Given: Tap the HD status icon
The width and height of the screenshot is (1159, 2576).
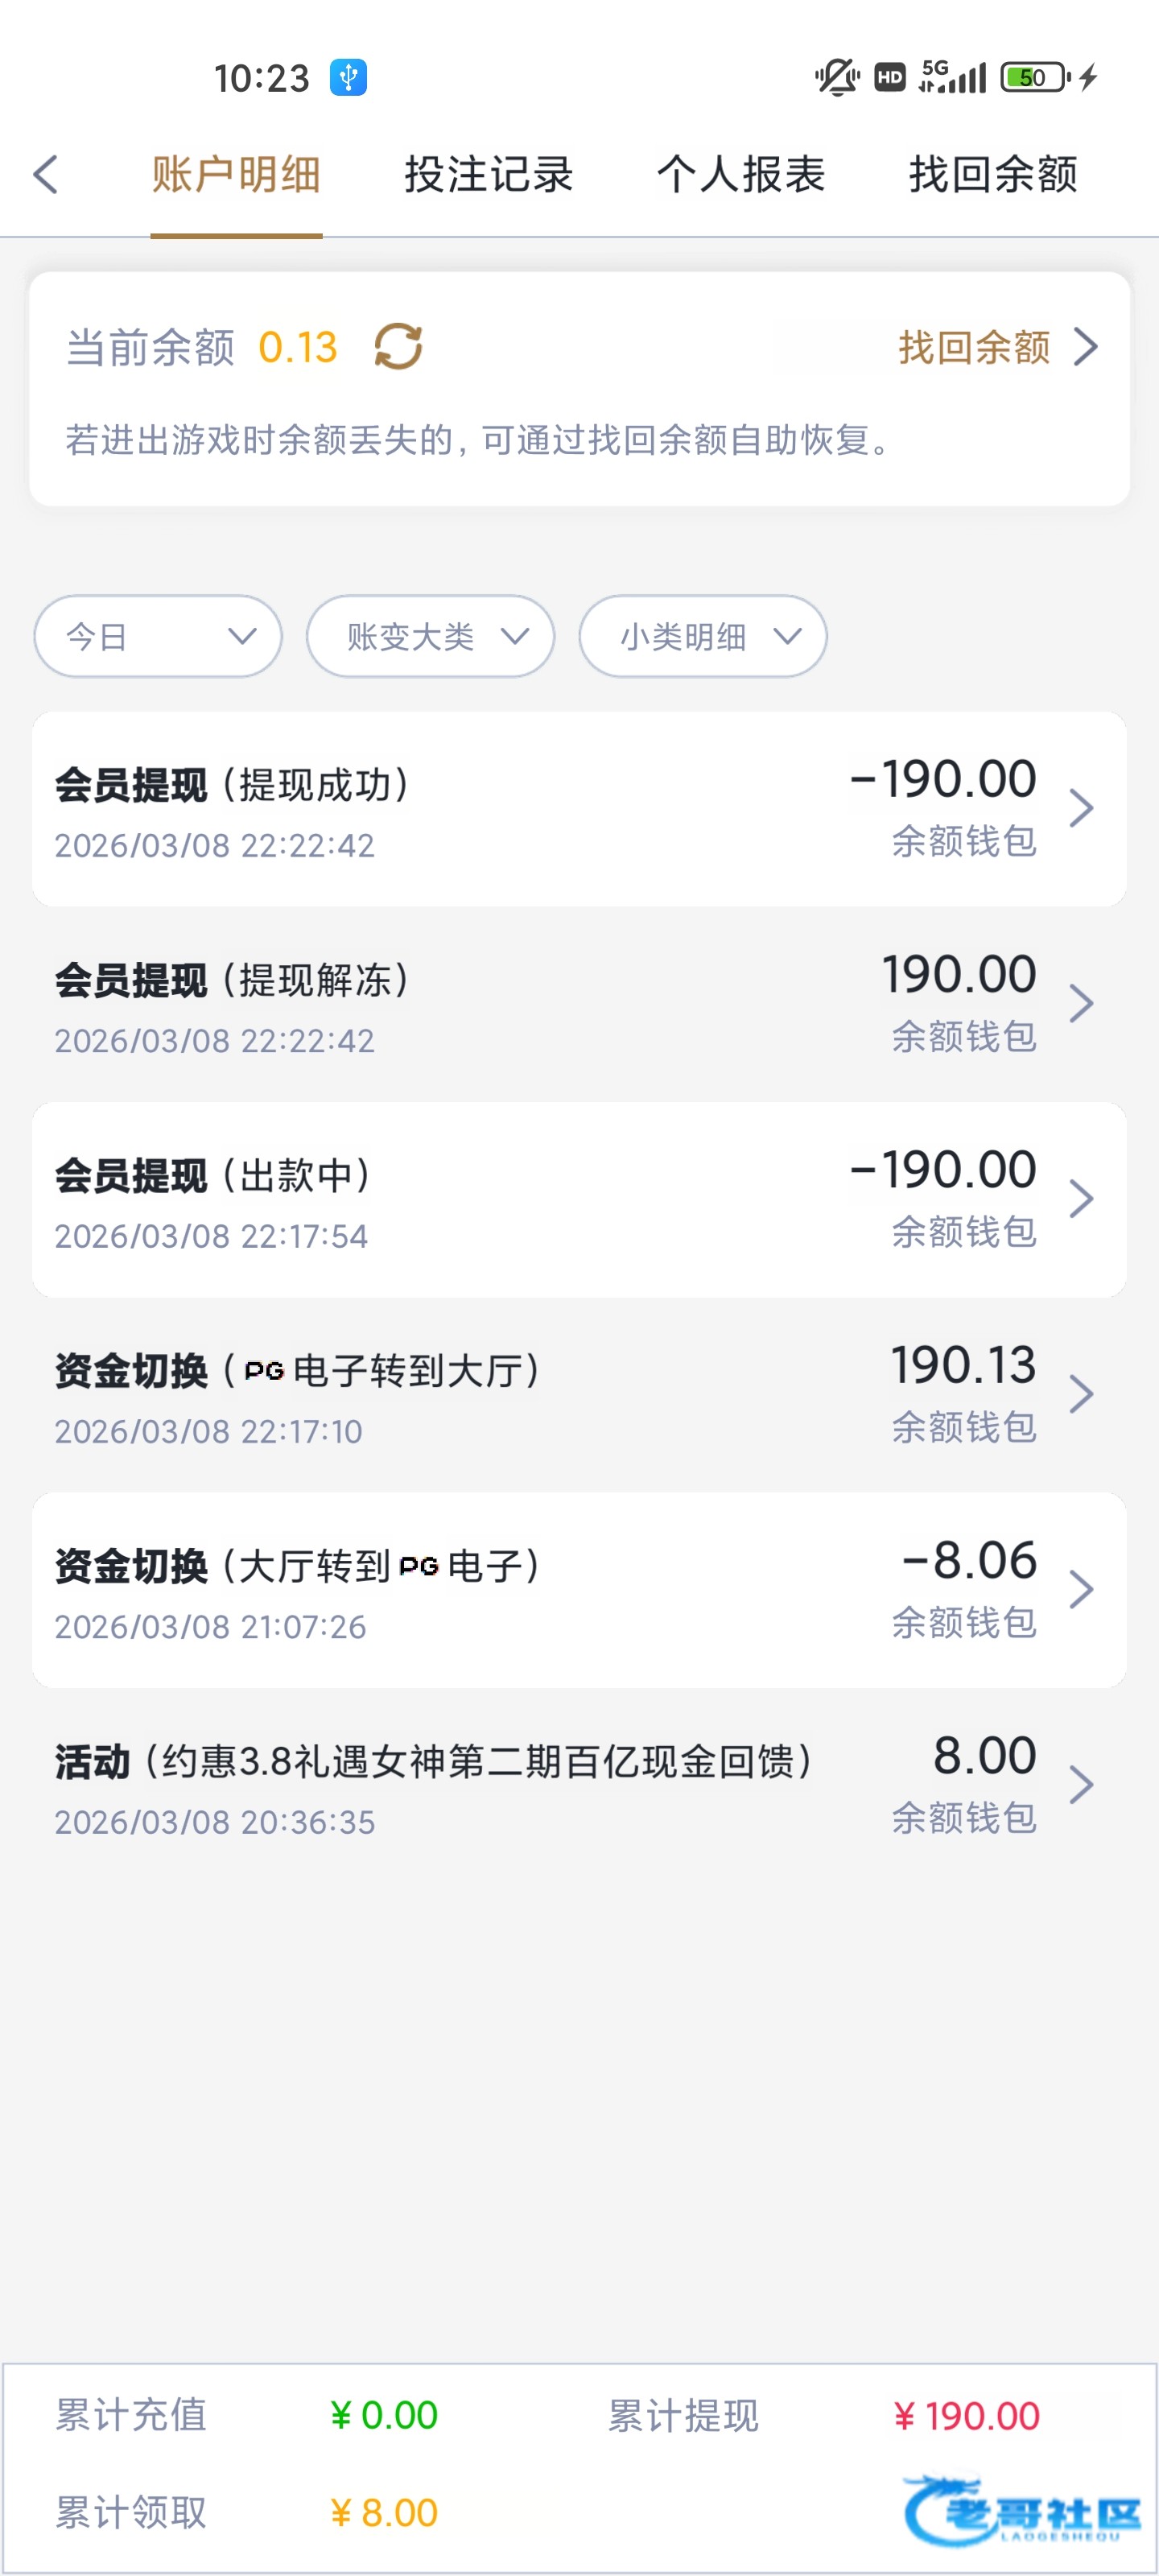Looking at the screenshot, I should (889, 77).
